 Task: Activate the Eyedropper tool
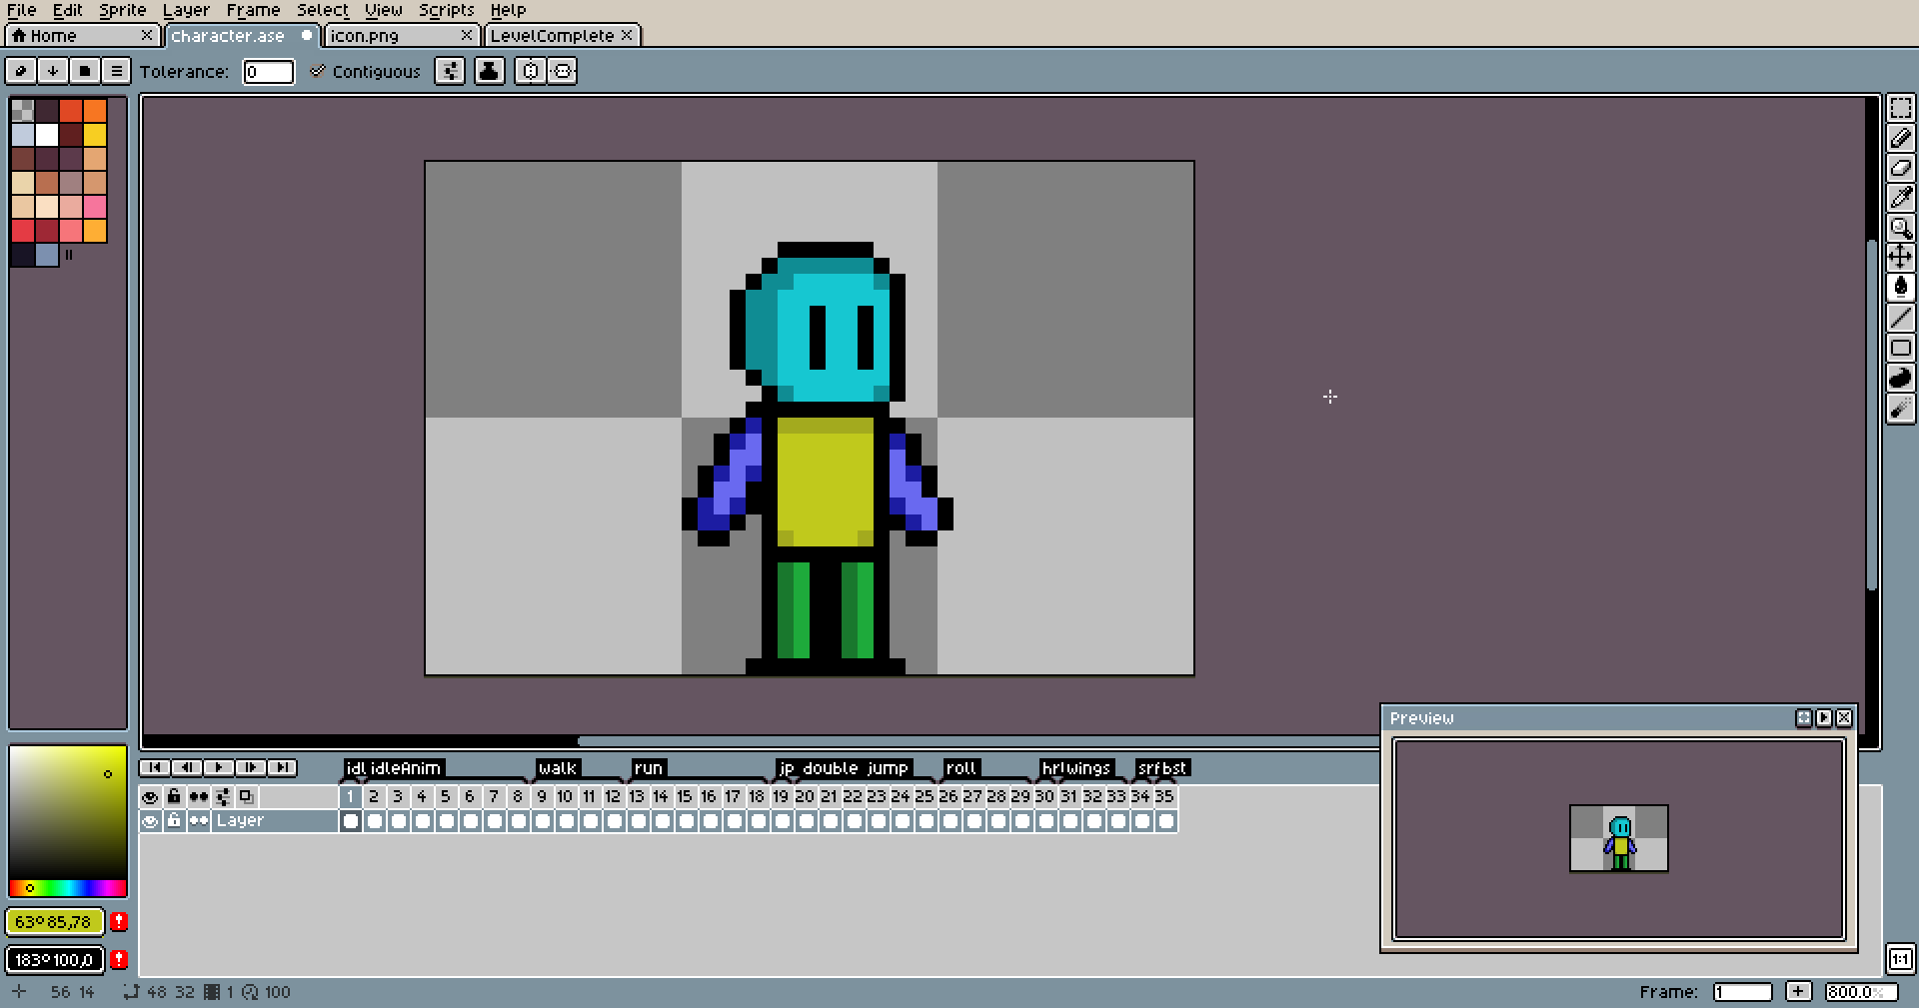[1900, 198]
